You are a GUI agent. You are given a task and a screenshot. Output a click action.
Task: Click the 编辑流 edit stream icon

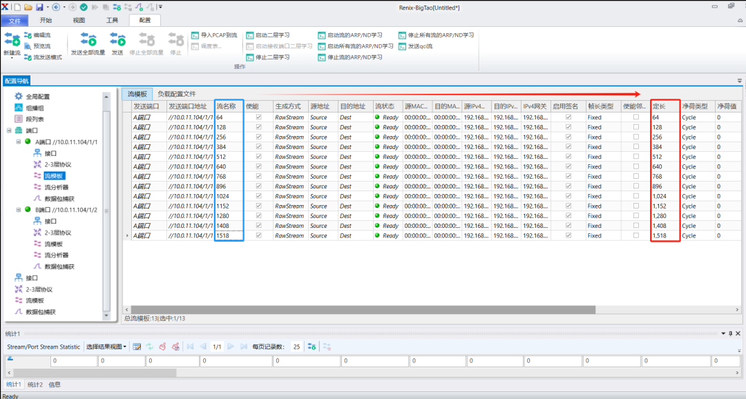pyautogui.click(x=28, y=35)
